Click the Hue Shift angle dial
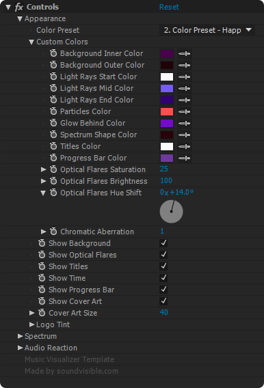This screenshot has height=388, width=264. 172,212
